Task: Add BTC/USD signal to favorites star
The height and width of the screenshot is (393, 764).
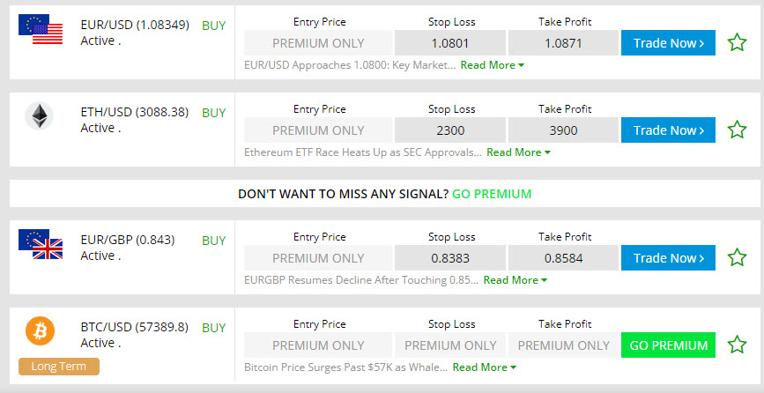Action: (x=737, y=345)
